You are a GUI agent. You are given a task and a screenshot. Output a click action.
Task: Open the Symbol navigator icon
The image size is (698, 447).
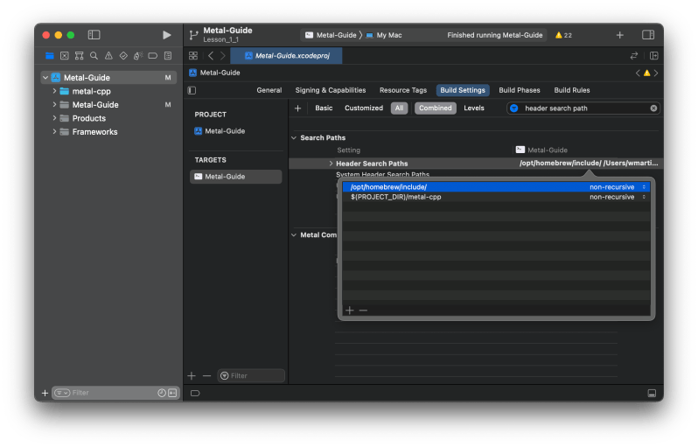coord(80,56)
